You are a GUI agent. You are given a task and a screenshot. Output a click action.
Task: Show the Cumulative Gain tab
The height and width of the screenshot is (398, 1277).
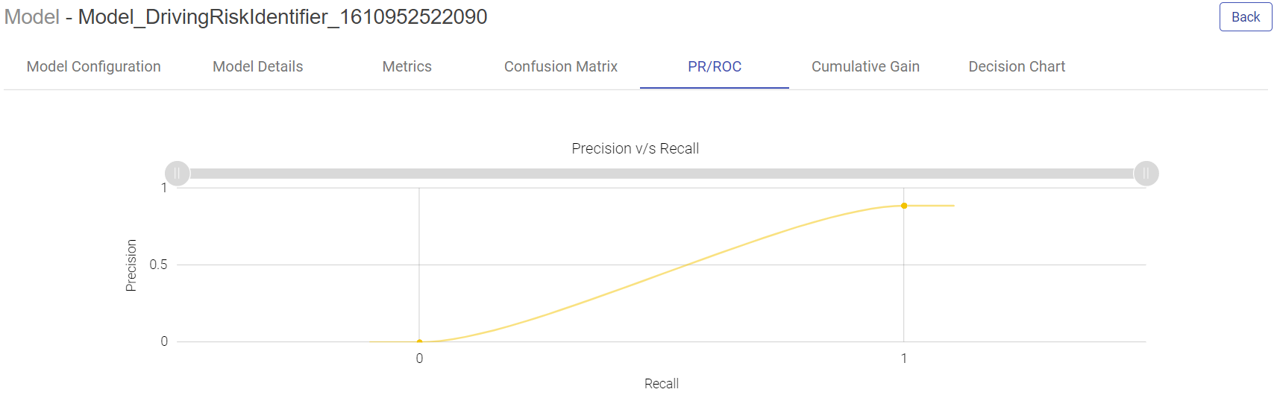[x=865, y=66]
